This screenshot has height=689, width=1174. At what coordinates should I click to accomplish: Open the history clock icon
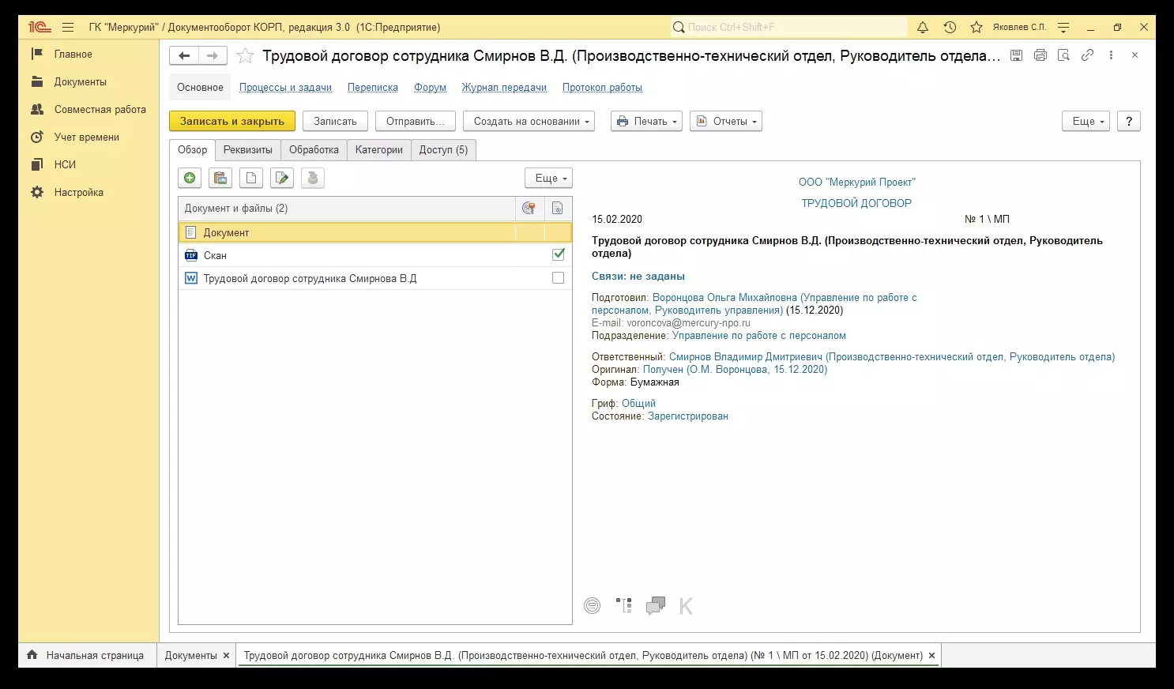pyautogui.click(x=950, y=27)
